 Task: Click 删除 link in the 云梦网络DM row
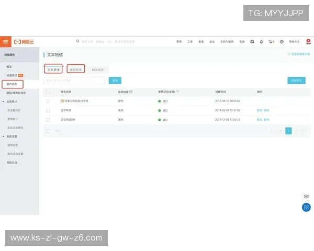[x=266, y=120]
